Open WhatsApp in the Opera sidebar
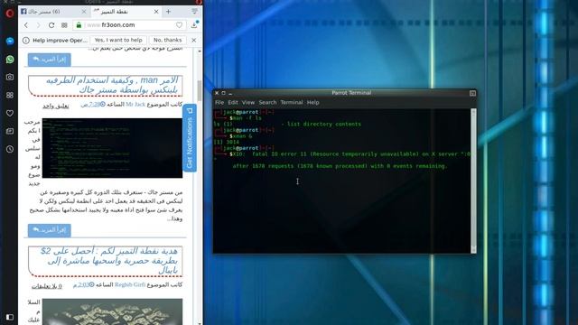Viewport: 578px width, 325px height. tap(10, 59)
